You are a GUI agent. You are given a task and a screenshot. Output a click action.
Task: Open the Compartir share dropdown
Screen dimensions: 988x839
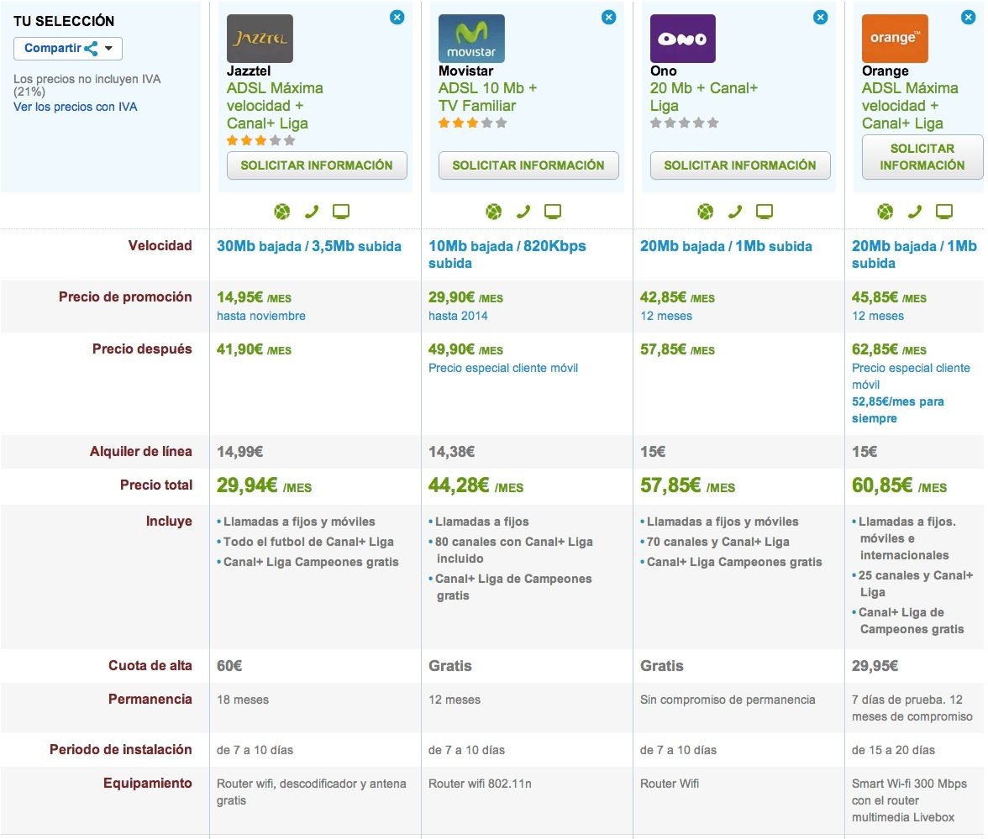pyautogui.click(x=68, y=49)
